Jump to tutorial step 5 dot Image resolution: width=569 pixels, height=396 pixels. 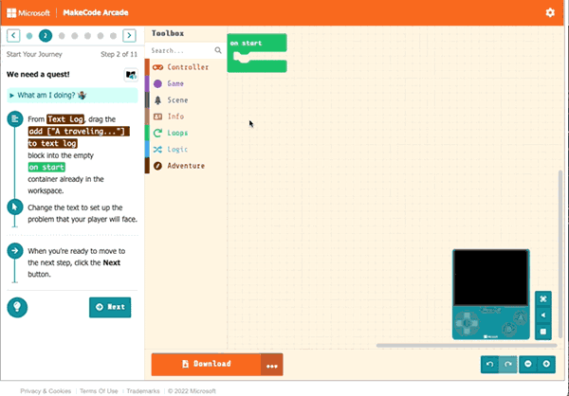[87, 36]
